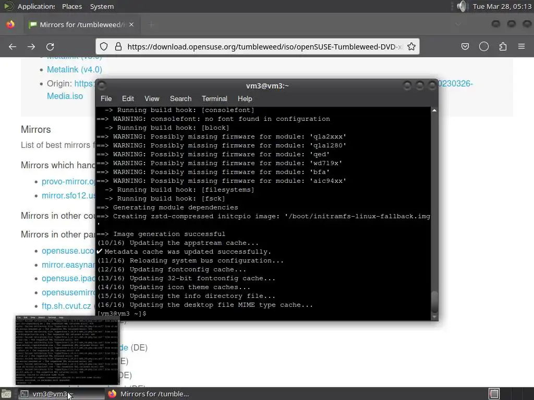
Task: Open terminal Edit menu
Action: tap(128, 98)
